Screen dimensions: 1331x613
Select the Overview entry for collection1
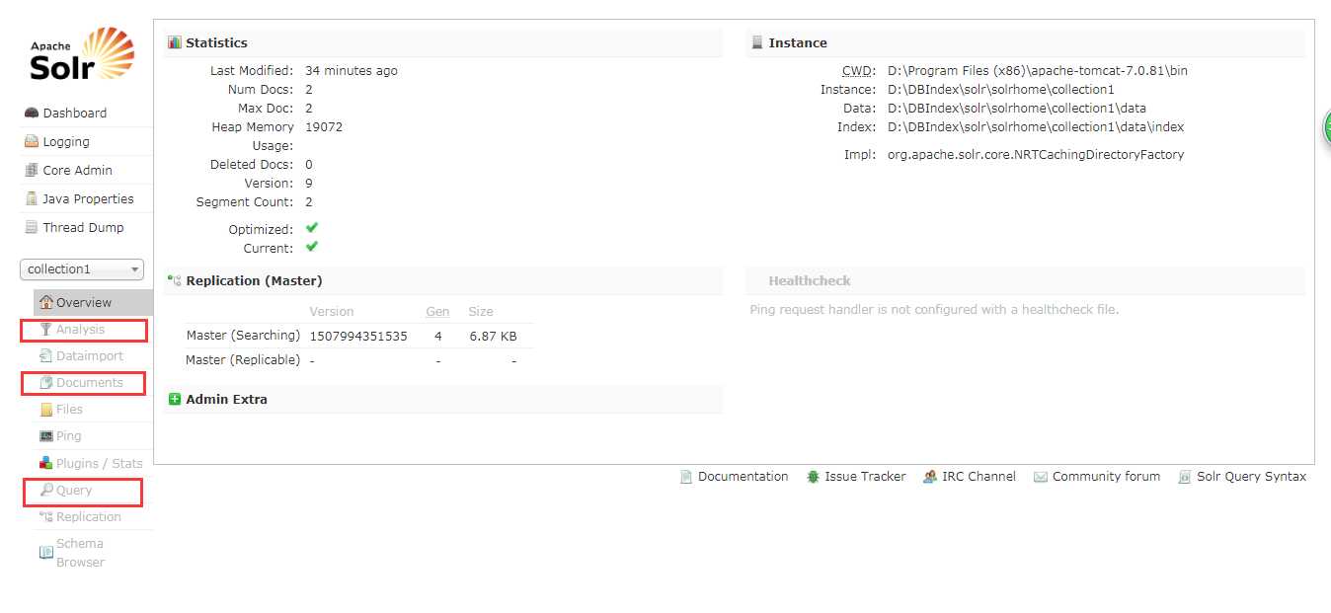pyautogui.click(x=94, y=302)
